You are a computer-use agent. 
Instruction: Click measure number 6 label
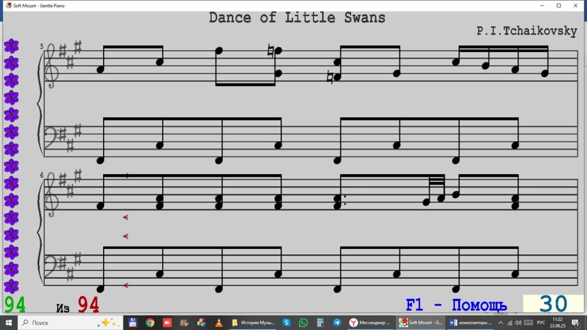(x=42, y=175)
